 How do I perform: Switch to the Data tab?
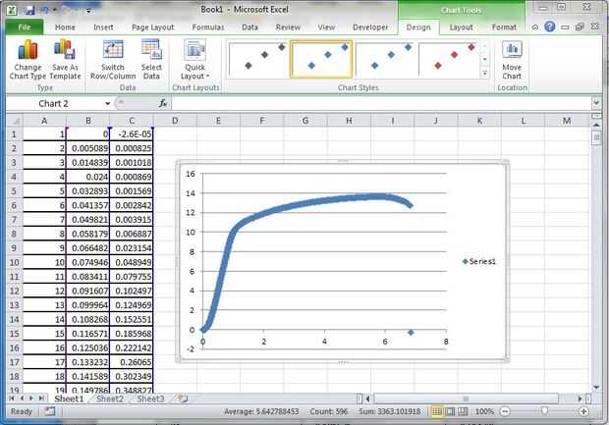pos(249,27)
